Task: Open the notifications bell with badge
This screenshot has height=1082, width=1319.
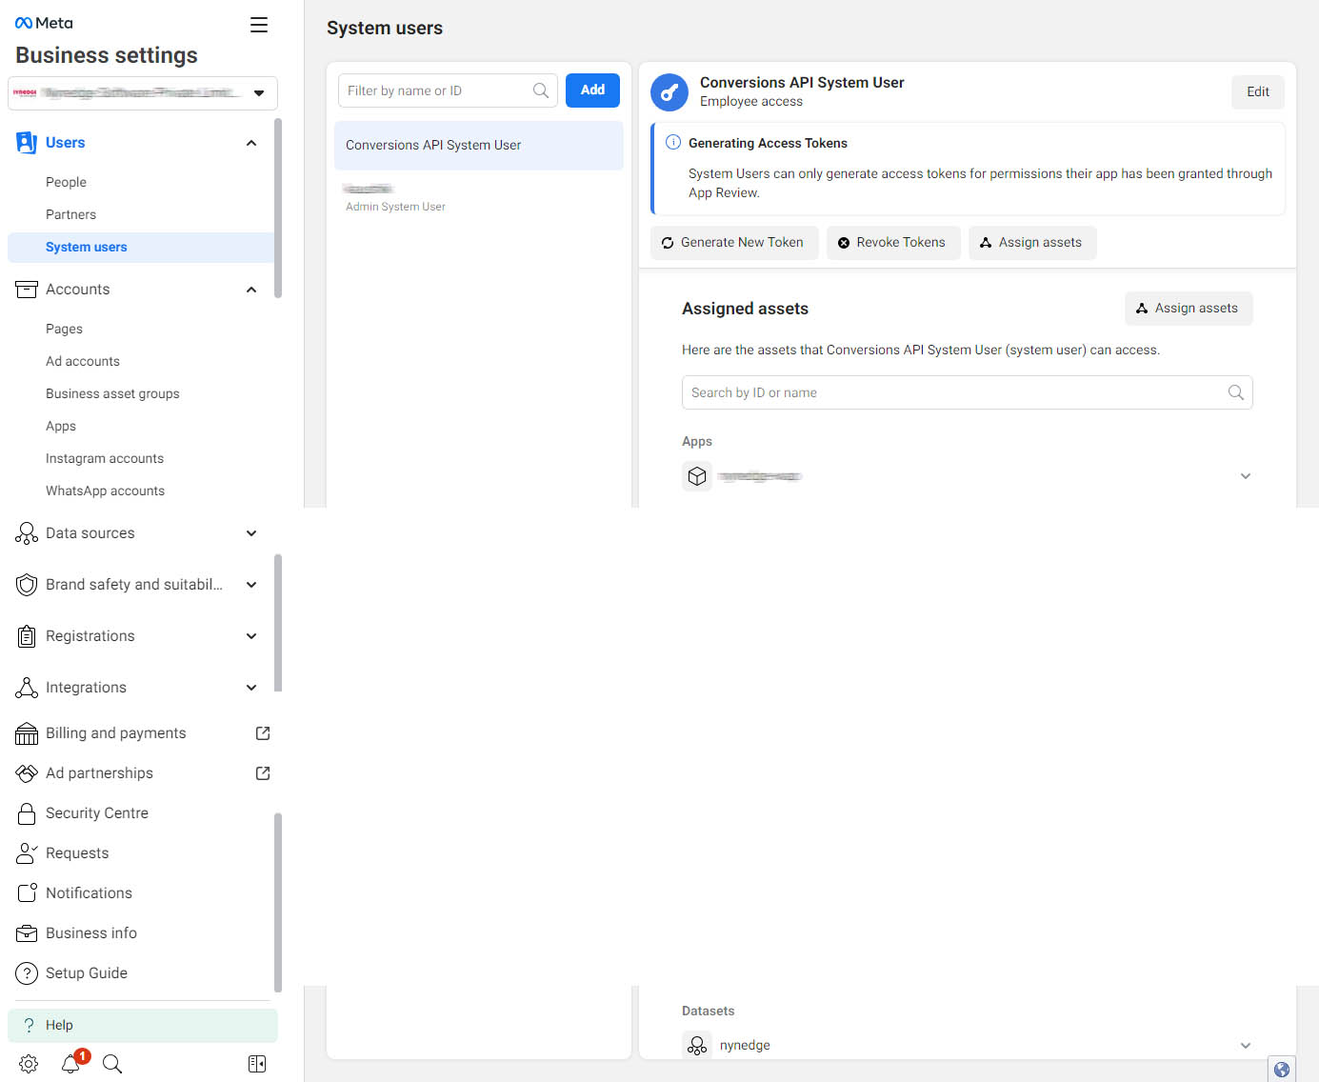Action: 71,1063
